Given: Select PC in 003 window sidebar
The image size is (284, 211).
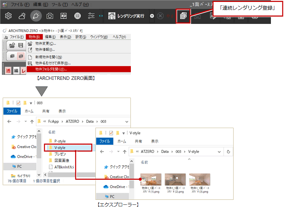Looking at the screenshot, I should click(20, 166).
